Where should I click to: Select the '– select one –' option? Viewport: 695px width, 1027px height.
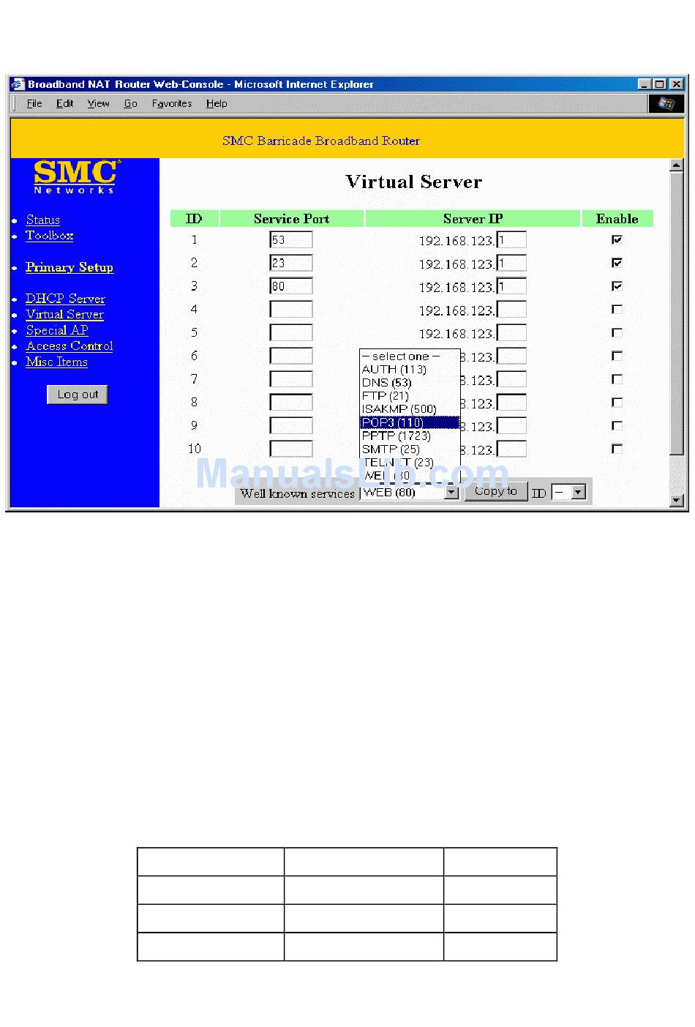[x=410, y=356]
